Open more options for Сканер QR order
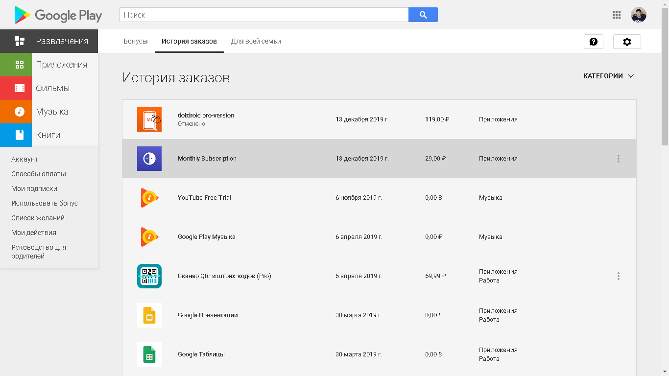Viewport: 669px width, 376px height. coord(619,276)
